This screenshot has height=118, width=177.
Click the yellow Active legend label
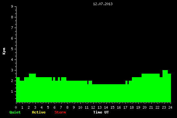pos(39,112)
